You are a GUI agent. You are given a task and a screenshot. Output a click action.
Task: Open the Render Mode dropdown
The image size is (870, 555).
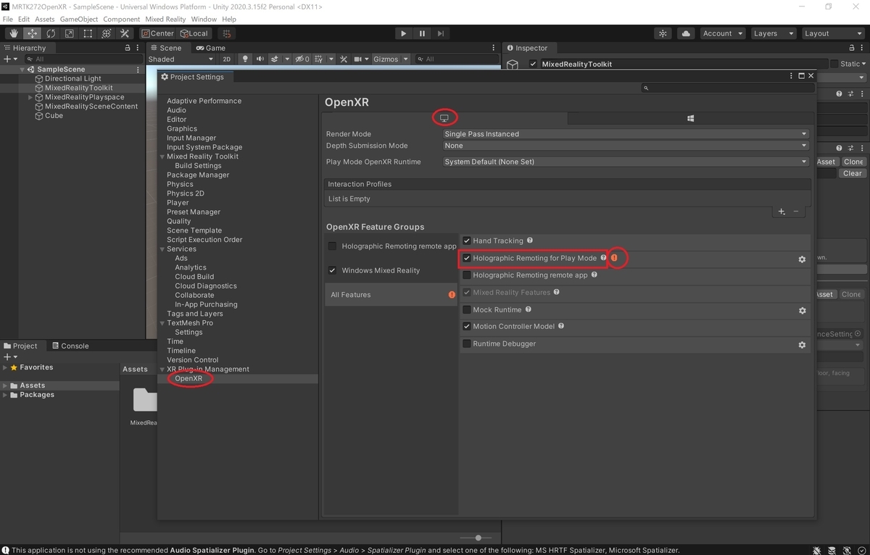click(x=626, y=134)
